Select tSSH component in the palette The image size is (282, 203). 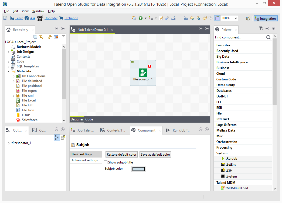coord(229,171)
